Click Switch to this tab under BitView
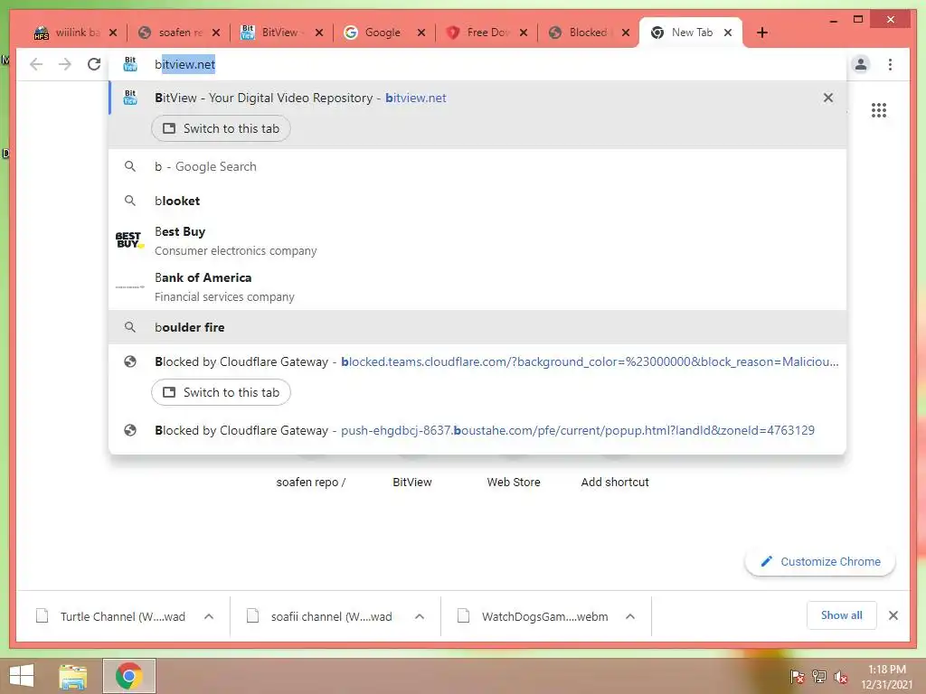Viewport: 926px width, 694px height. (x=221, y=128)
